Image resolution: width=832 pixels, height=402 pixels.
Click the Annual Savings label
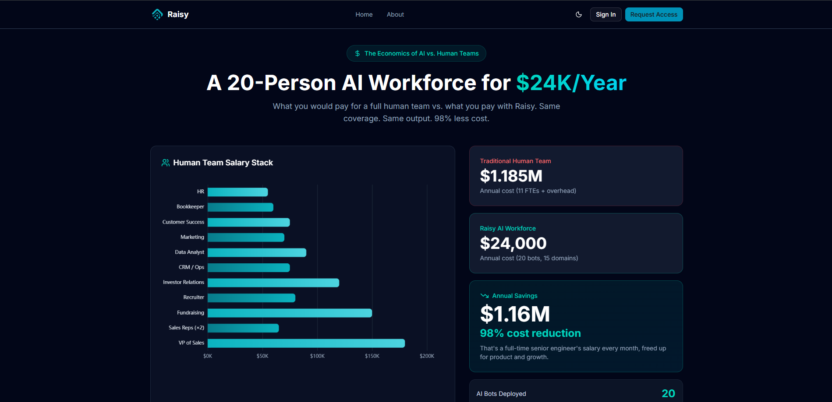(515, 296)
